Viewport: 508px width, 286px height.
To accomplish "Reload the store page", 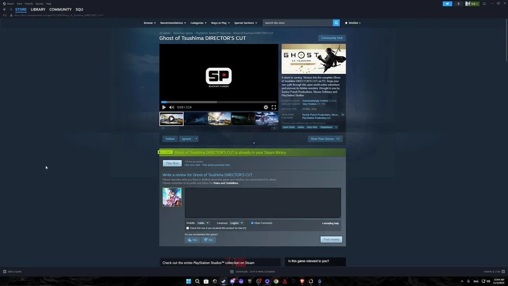I will 5,15.
